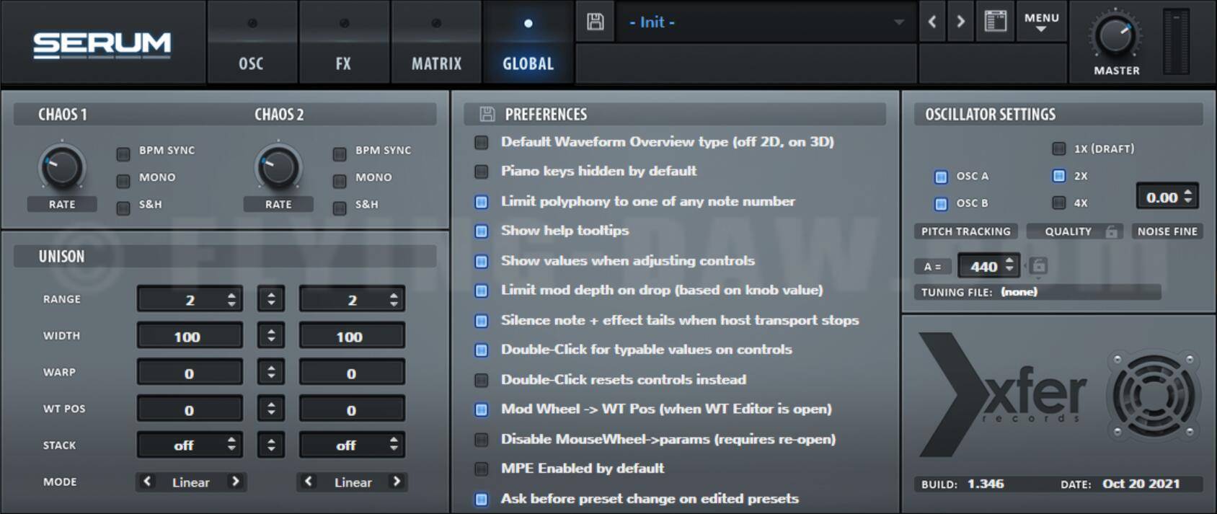Click the master output level meter

pyautogui.click(x=1177, y=42)
